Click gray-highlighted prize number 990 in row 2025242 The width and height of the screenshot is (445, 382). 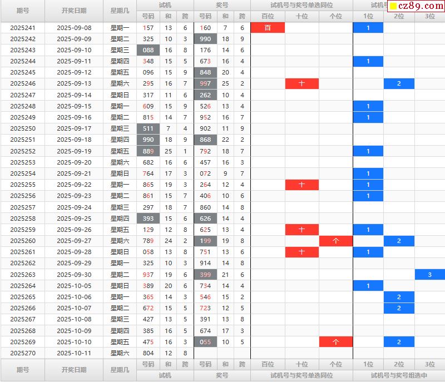(205, 39)
